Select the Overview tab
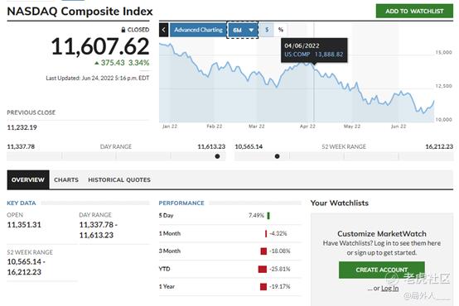This screenshot has height=306, width=459. [28, 179]
